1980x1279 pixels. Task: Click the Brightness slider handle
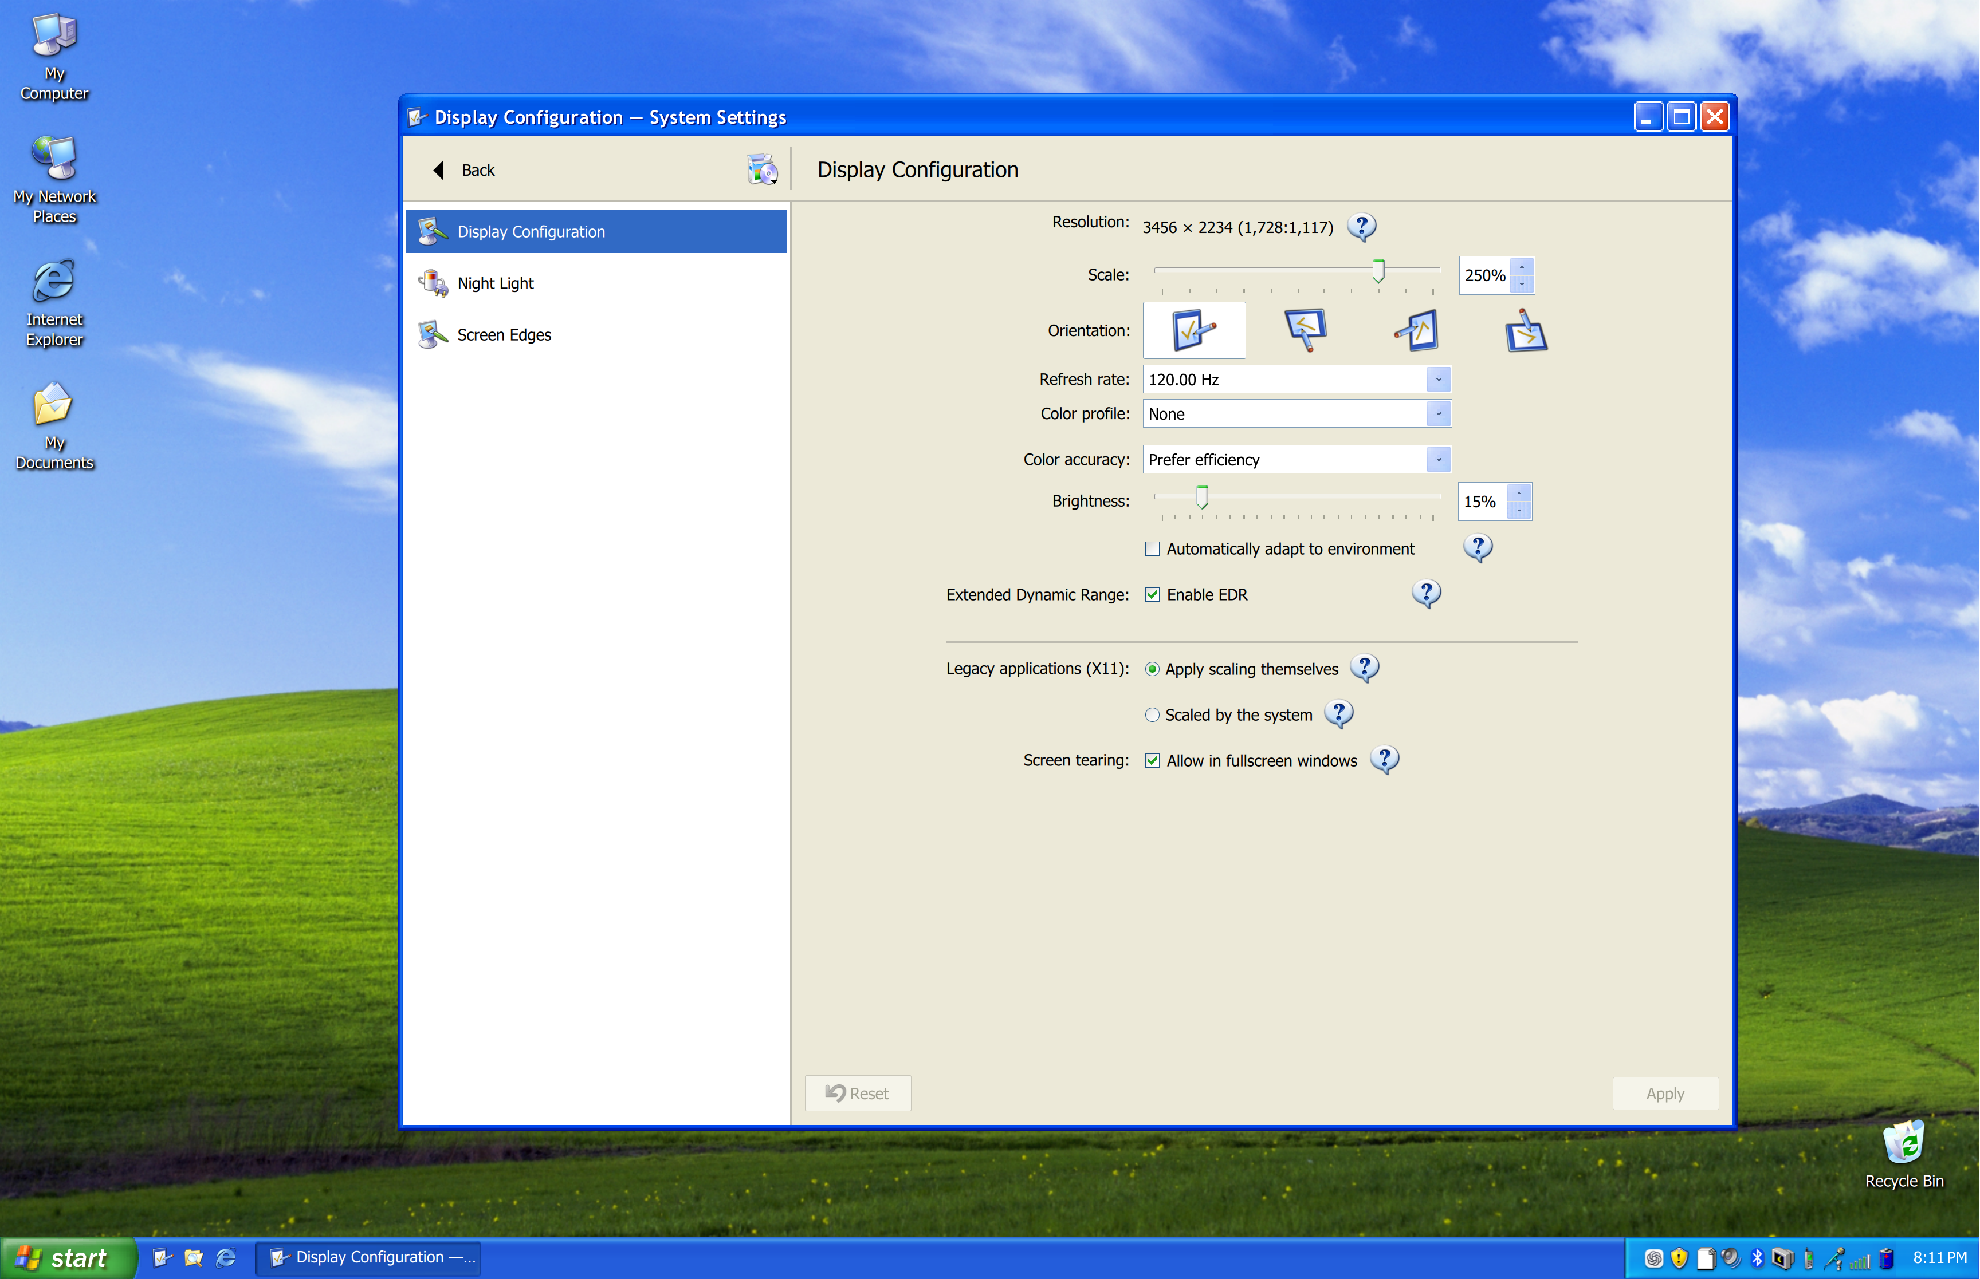[x=1201, y=498]
